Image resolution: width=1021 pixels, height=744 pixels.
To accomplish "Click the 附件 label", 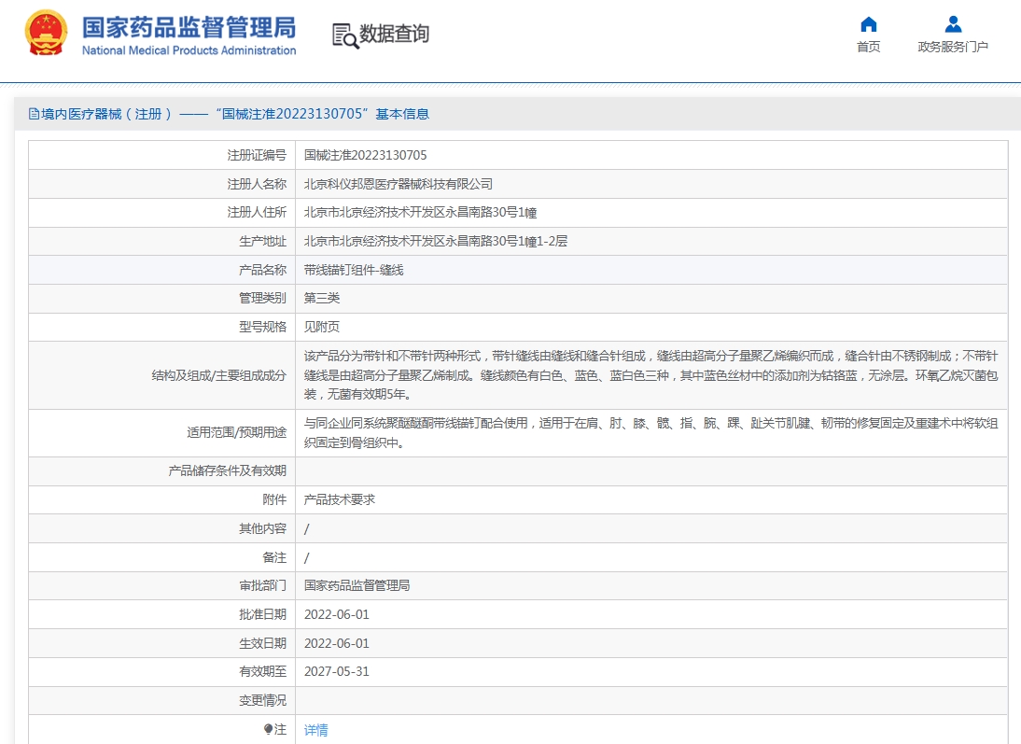I will point(274,499).
